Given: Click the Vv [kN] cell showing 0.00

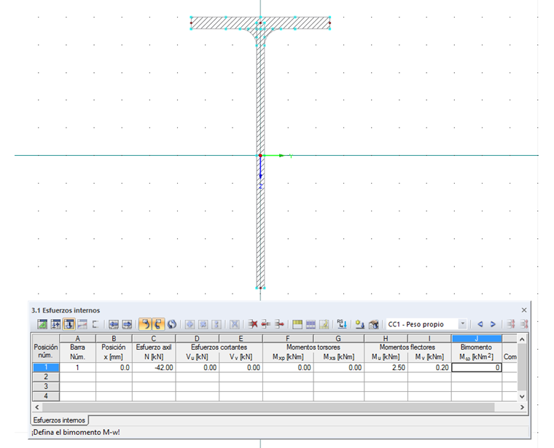Looking at the screenshot, I should (x=241, y=368).
